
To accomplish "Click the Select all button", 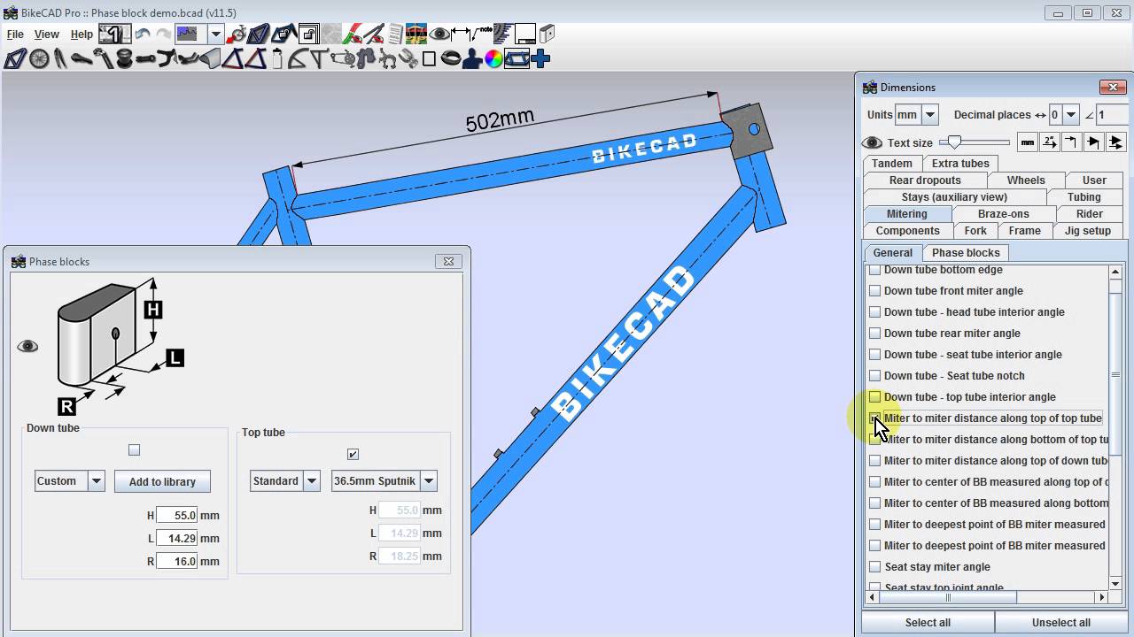I will pyautogui.click(x=928, y=622).
